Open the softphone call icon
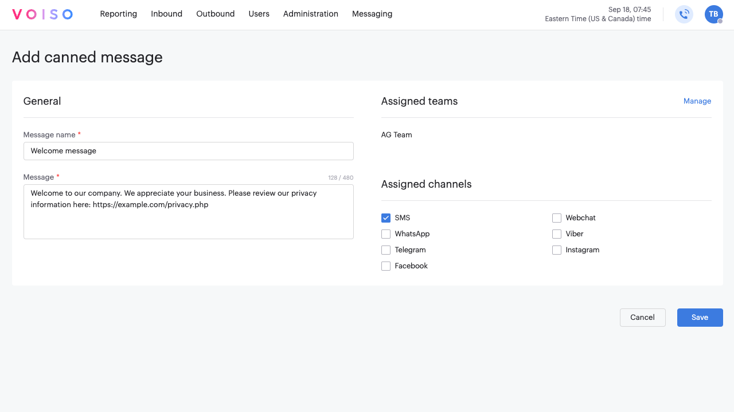The image size is (734, 412). pos(684,14)
